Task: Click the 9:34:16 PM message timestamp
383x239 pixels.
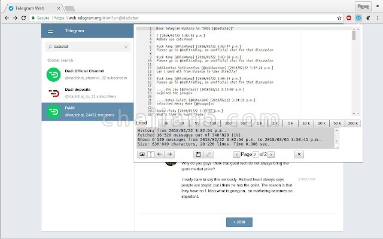Action: (x=307, y=179)
